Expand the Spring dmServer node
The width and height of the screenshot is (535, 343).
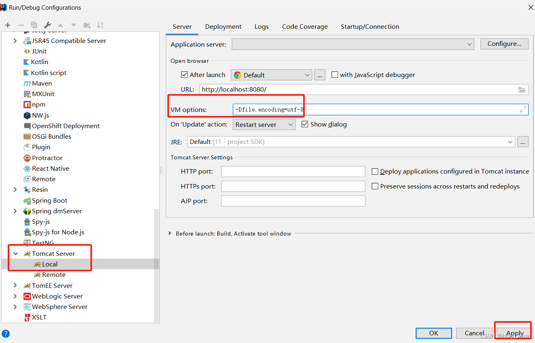tap(15, 211)
